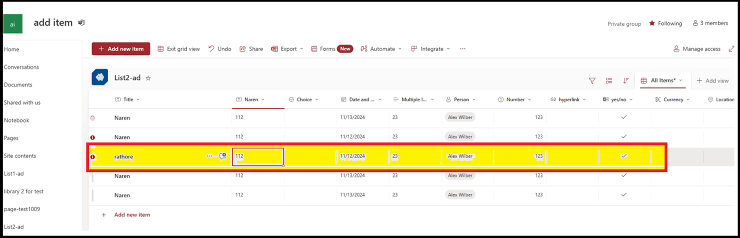Open library 2 for test
Image resolution: width=740 pixels, height=238 pixels.
(24, 191)
